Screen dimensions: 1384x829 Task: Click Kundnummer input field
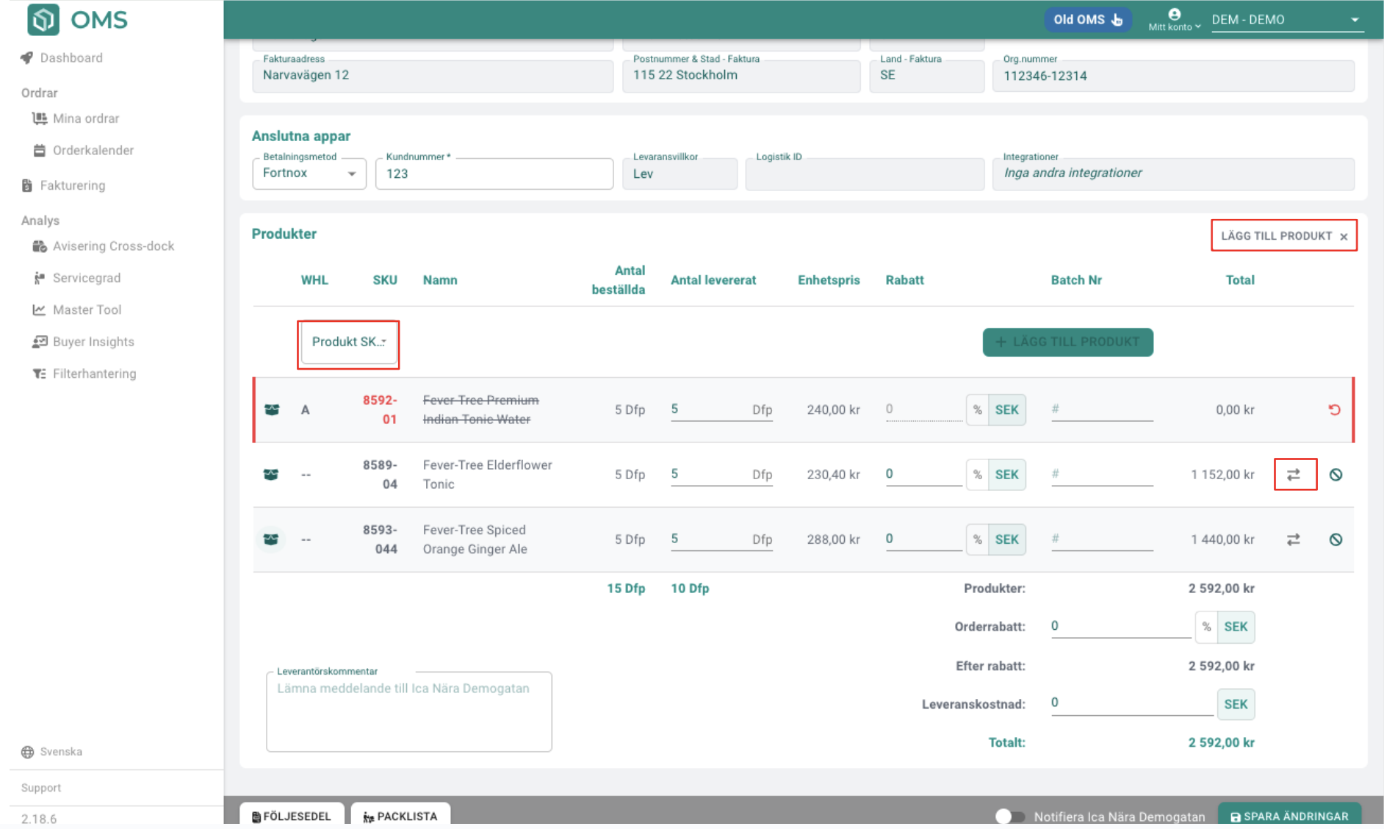coord(494,173)
